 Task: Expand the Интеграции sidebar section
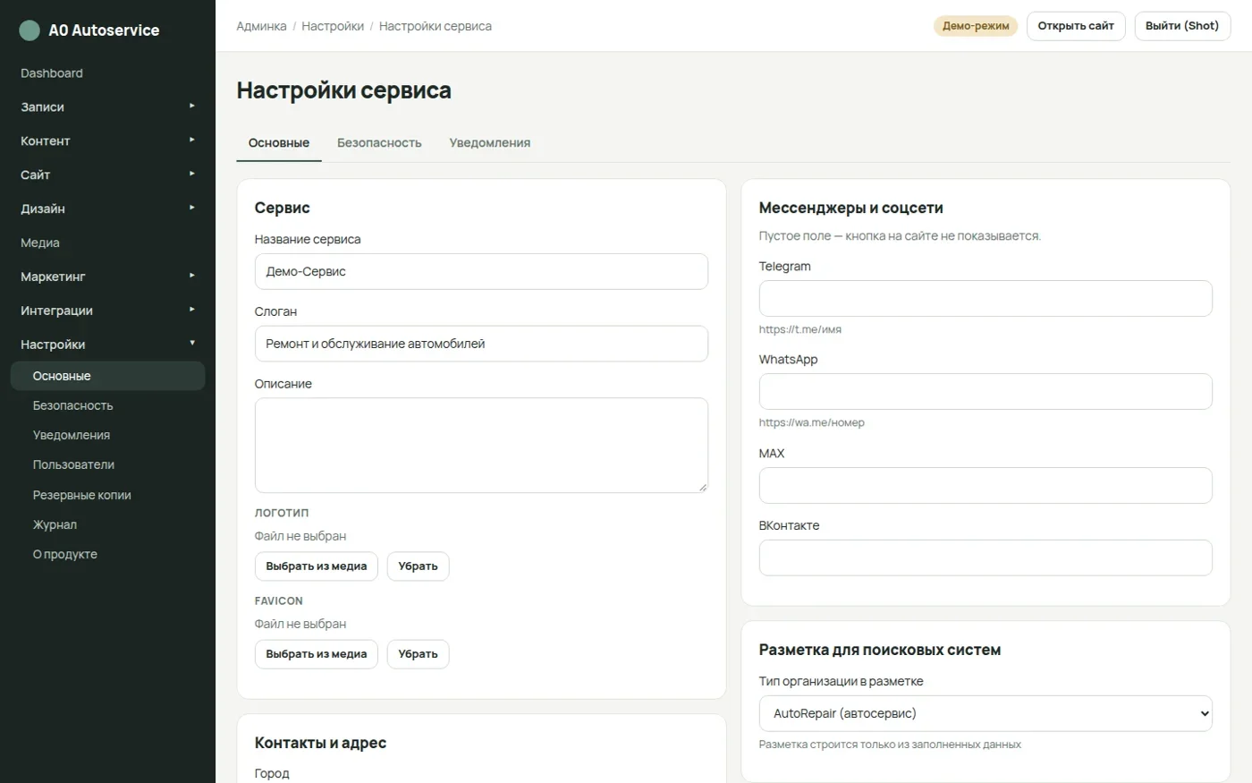tap(107, 311)
